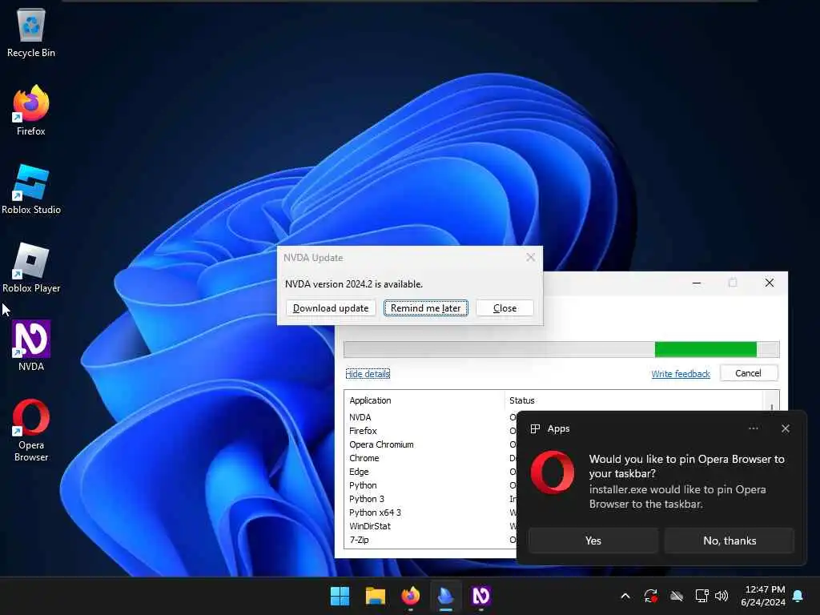Open the Recycle Bin desktop icon

click(31, 32)
